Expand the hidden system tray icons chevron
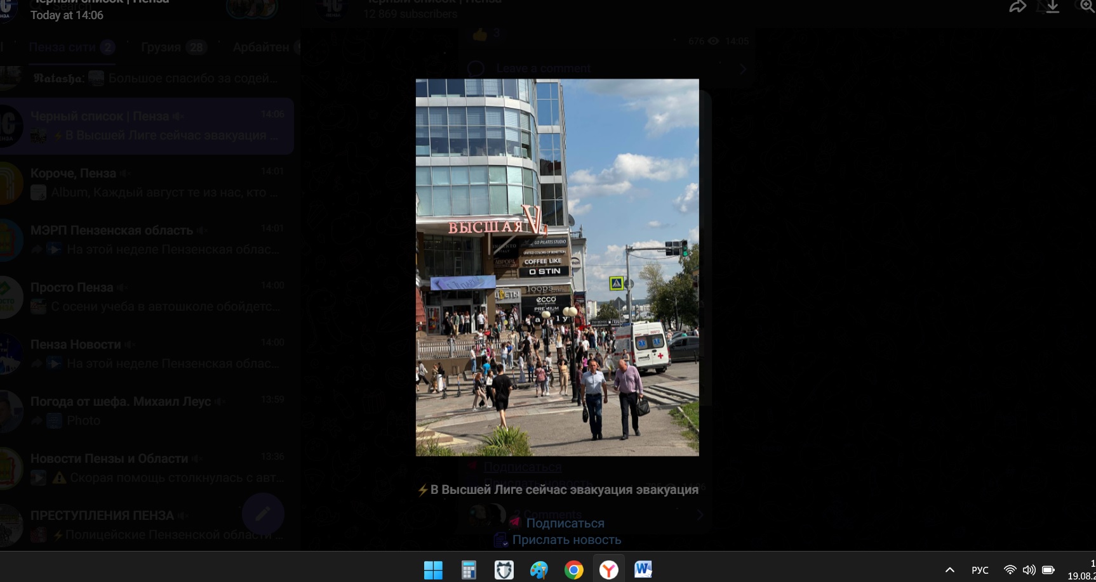1096x582 pixels. [x=949, y=570]
